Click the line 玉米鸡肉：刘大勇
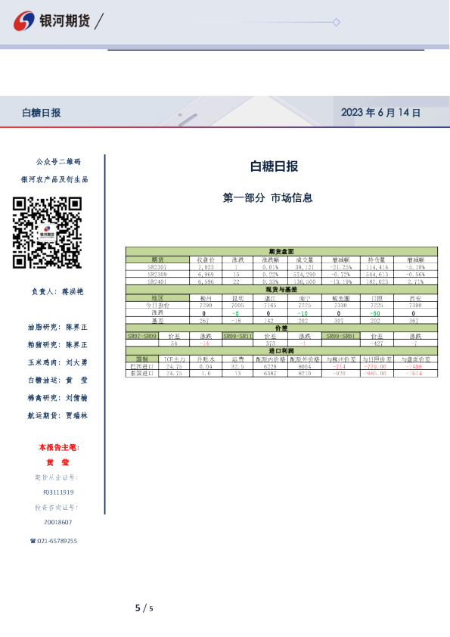 57,362
